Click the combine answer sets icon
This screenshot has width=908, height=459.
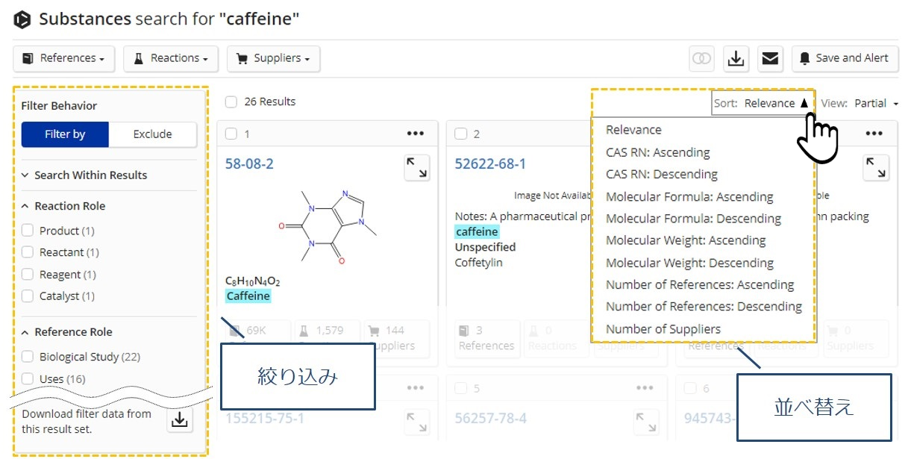pyautogui.click(x=701, y=58)
